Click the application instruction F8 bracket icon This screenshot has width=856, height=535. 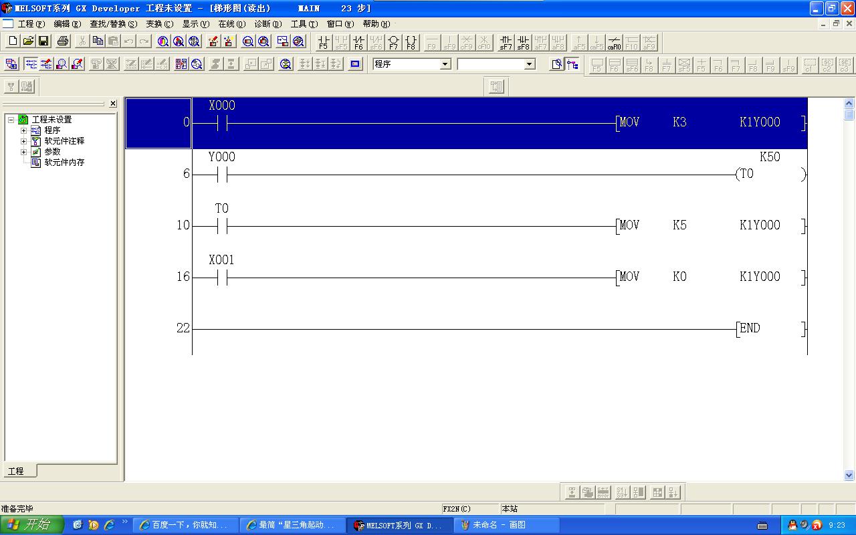[411, 42]
